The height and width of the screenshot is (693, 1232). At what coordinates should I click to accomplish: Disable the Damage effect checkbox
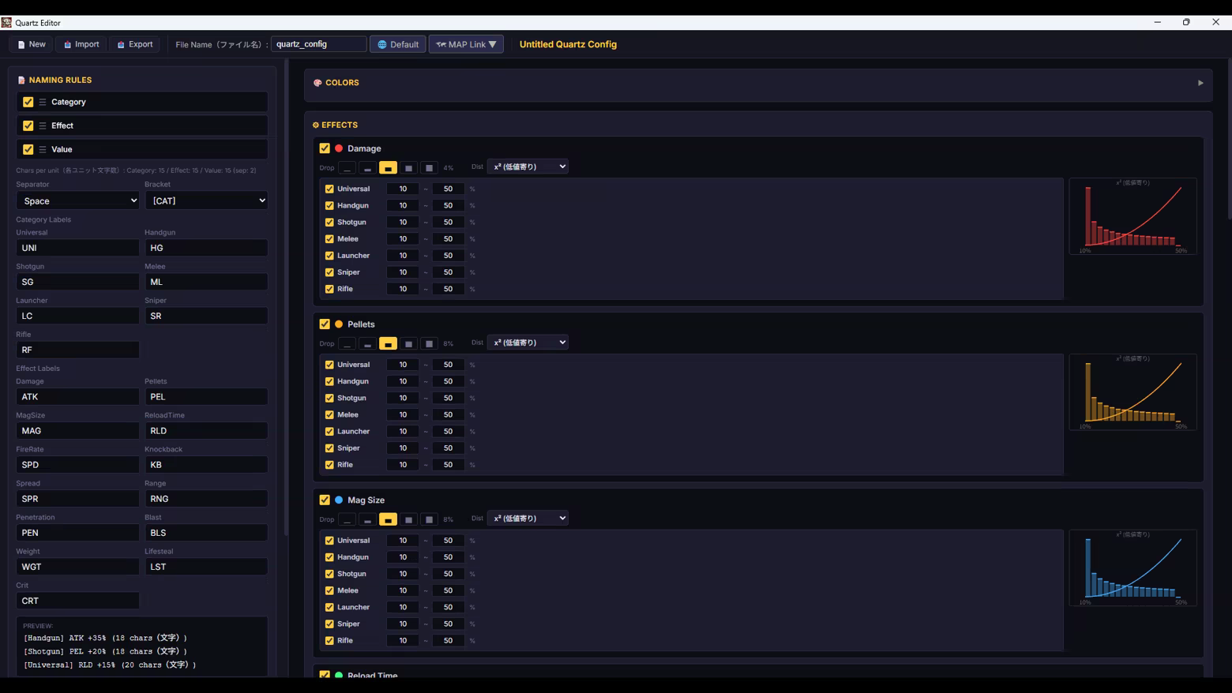[325, 148]
